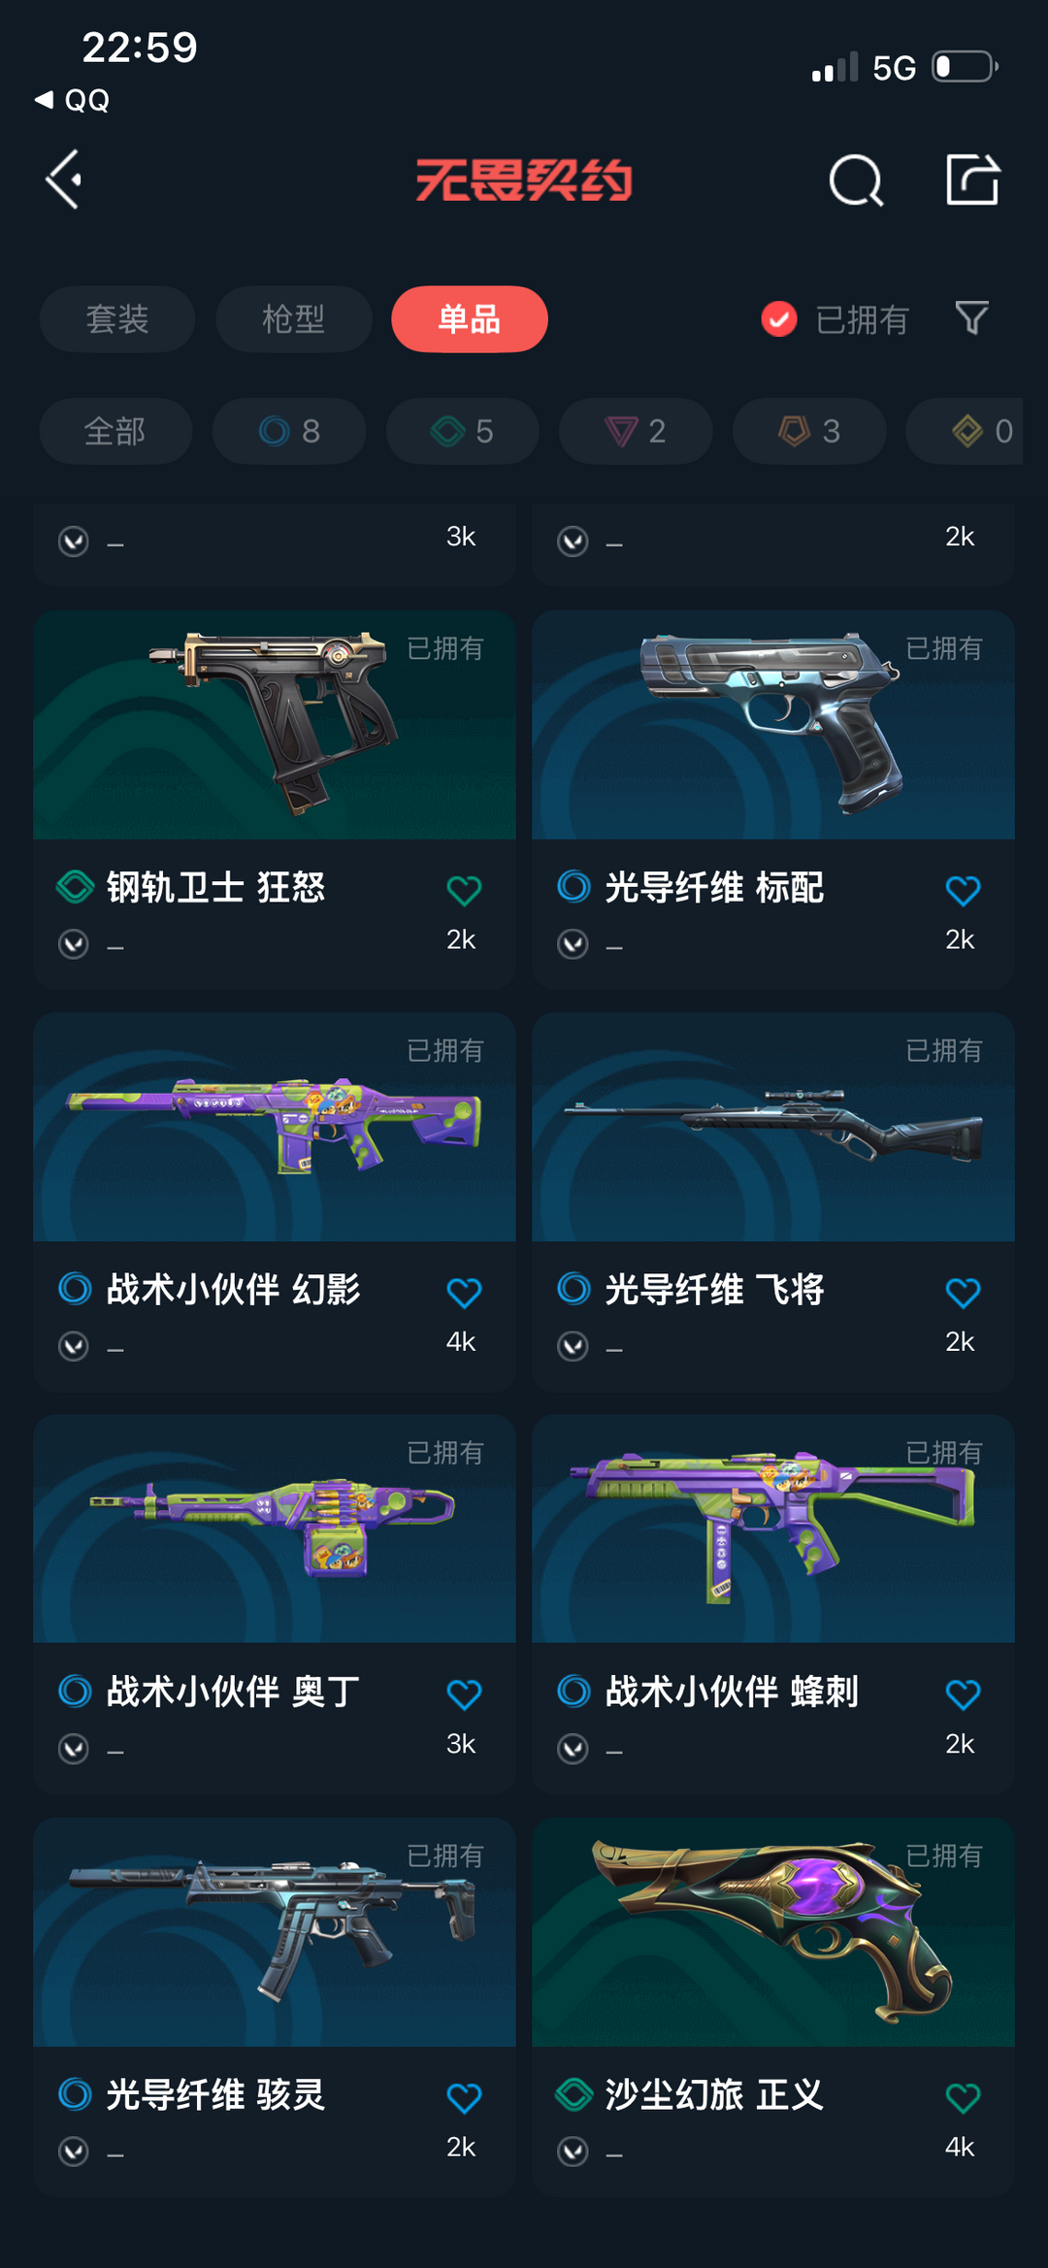The width and height of the screenshot is (1048, 2268).
Task: Switch to the 枪型 tab
Action: (294, 319)
